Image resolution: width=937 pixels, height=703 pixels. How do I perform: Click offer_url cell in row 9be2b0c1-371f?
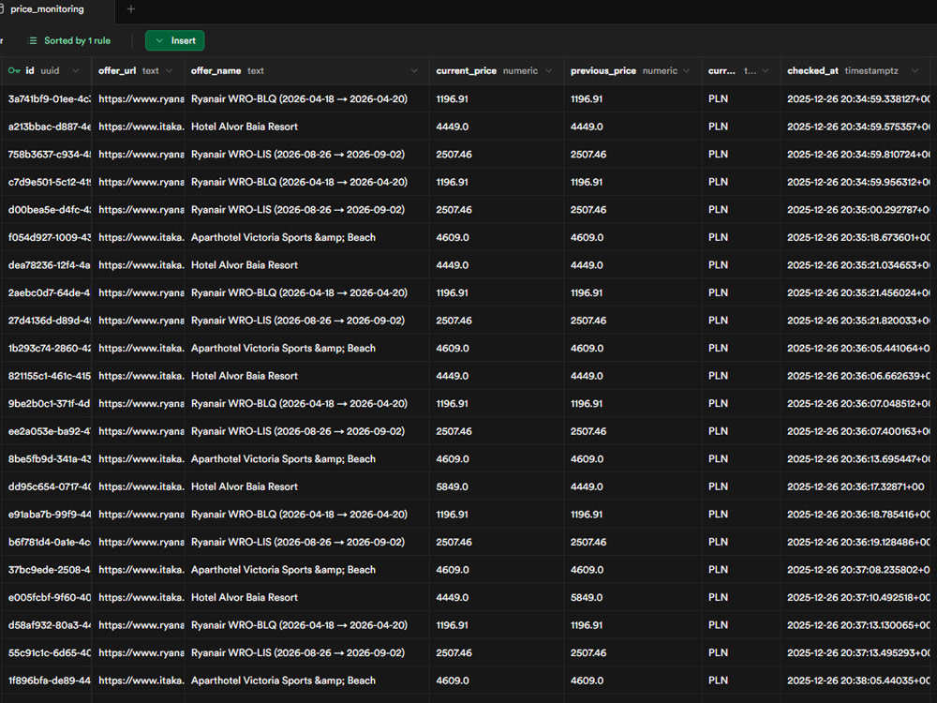coord(138,403)
